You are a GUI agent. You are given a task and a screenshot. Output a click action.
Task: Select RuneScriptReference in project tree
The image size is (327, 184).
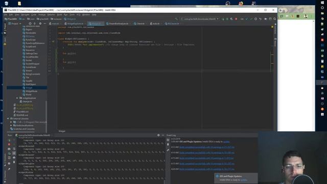(33, 43)
